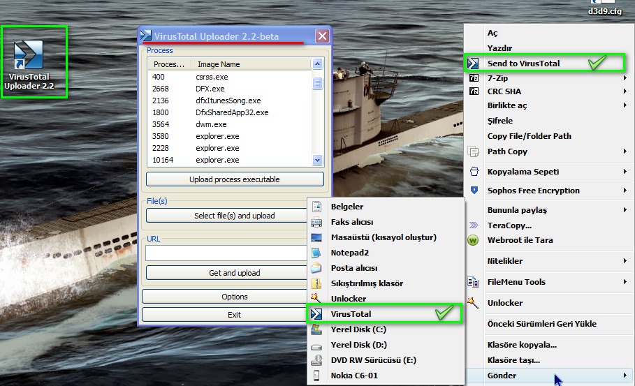
Task: Select the dwm.exe process row
Action: click(x=230, y=124)
